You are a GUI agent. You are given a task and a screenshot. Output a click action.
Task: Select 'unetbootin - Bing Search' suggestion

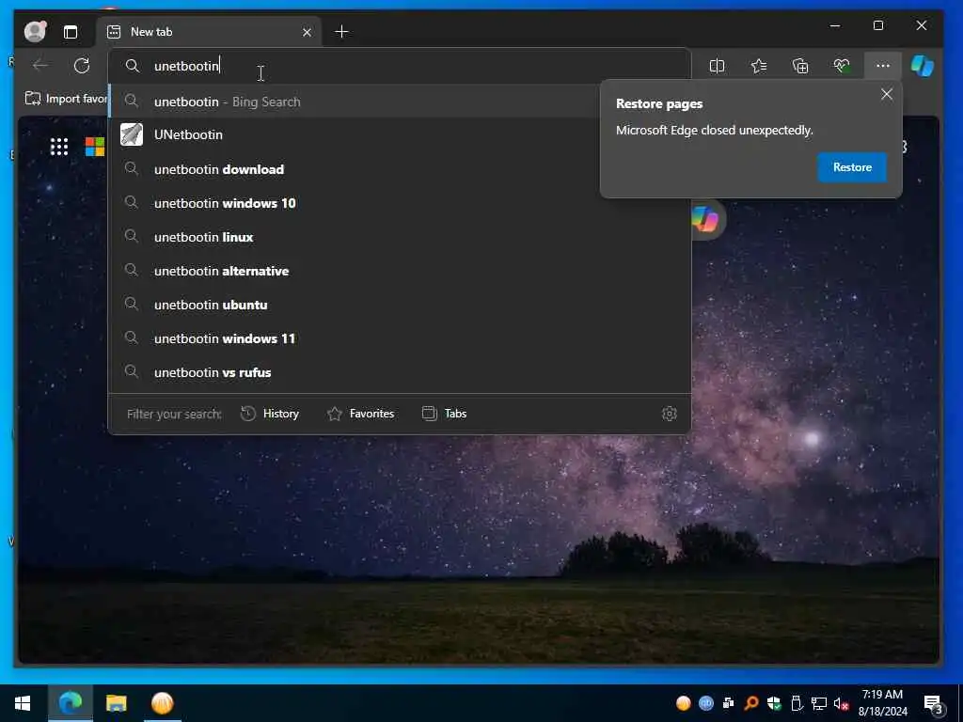point(399,102)
